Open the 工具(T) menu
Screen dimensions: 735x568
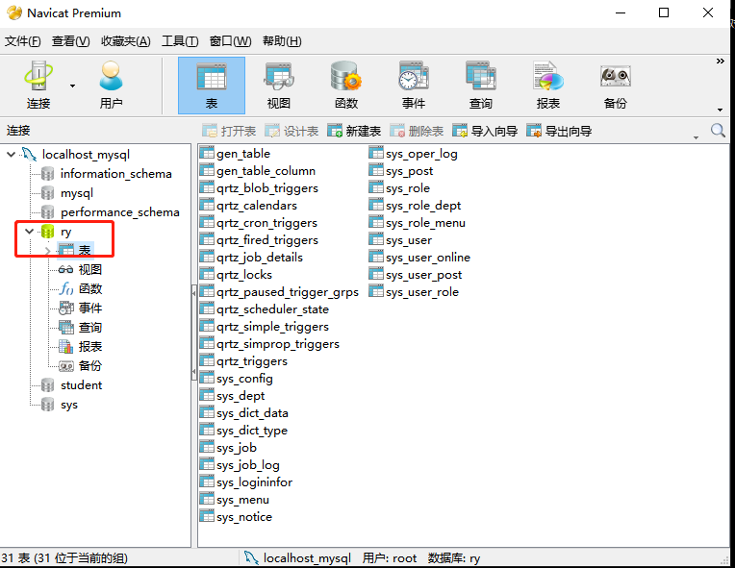180,41
